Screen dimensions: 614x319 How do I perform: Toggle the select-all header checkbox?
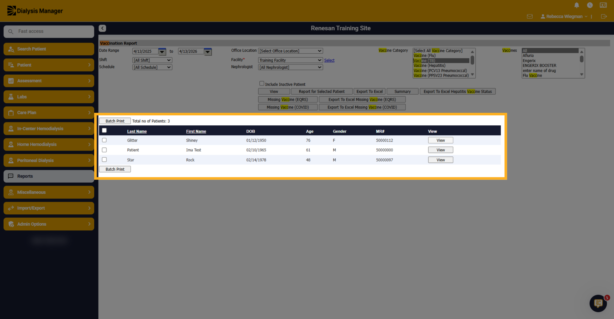tap(104, 130)
